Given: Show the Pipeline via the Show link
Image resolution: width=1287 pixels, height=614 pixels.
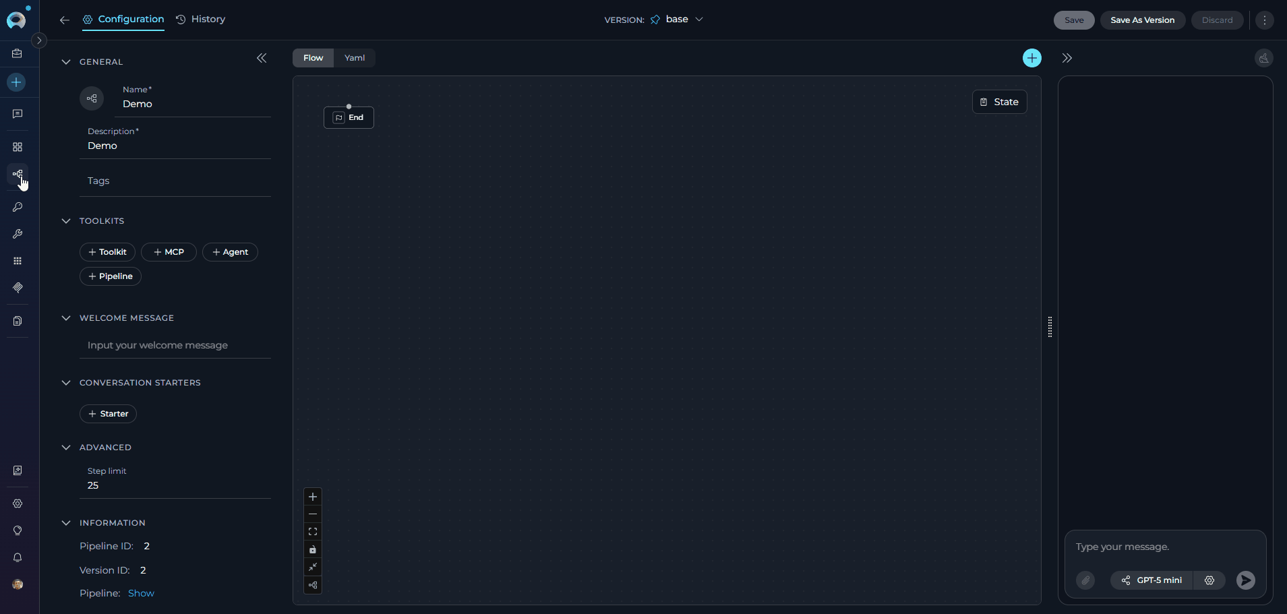Looking at the screenshot, I should click(141, 593).
